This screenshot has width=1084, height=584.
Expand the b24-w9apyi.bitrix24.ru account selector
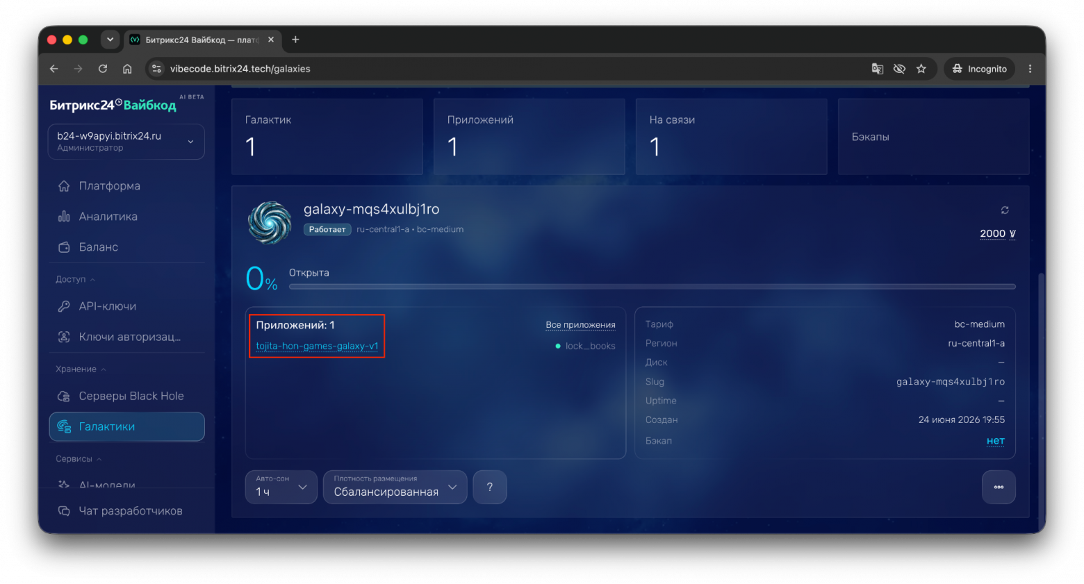coord(126,142)
